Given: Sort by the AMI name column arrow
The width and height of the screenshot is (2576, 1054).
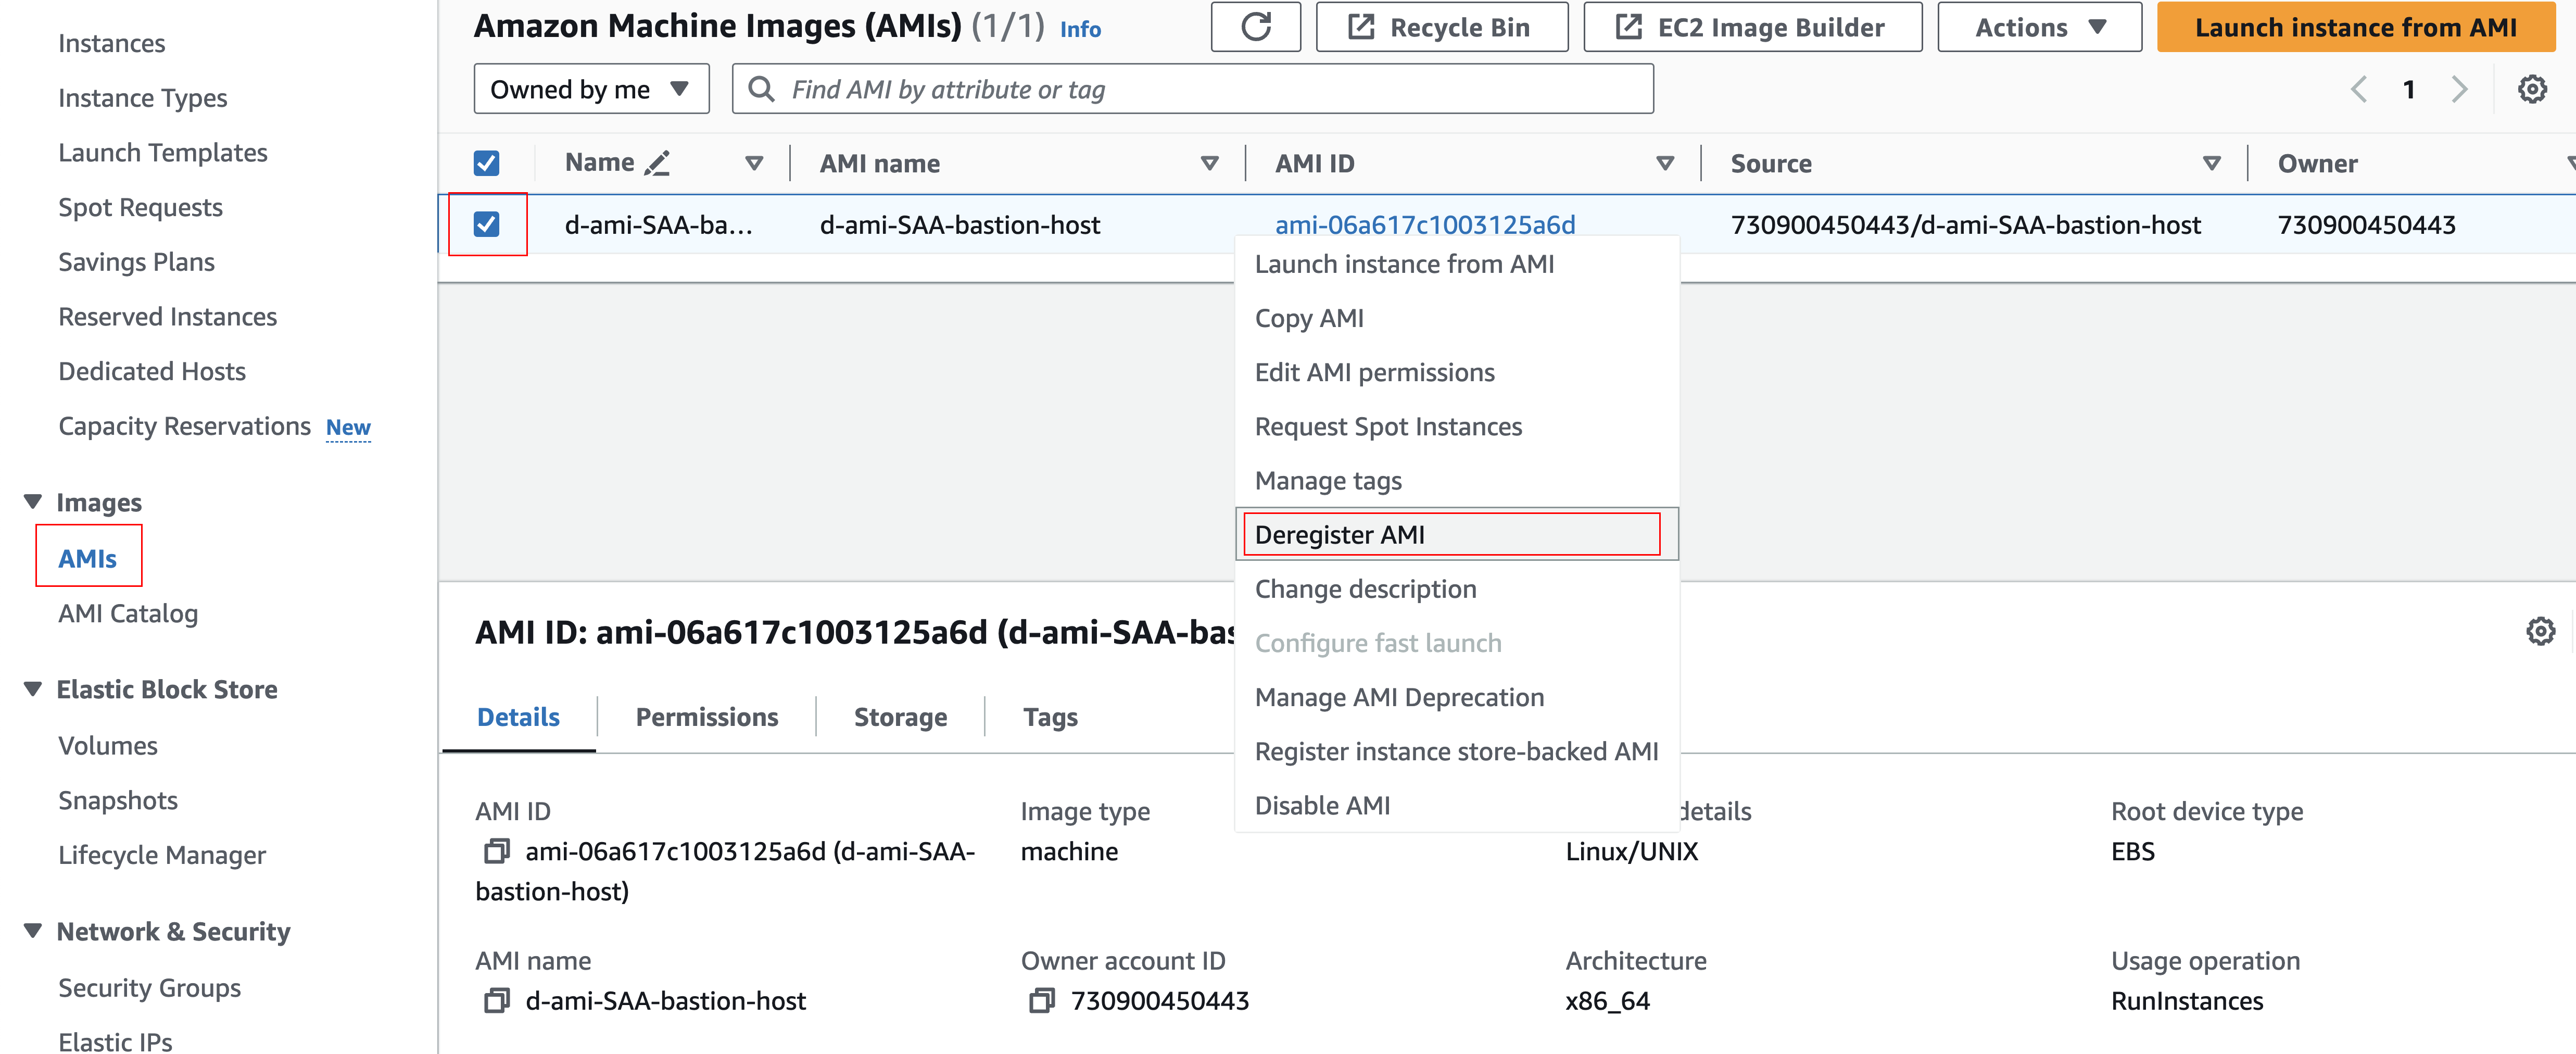Looking at the screenshot, I should (x=1209, y=163).
